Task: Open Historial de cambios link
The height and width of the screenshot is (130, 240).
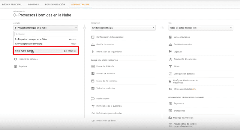Action: 28,59
